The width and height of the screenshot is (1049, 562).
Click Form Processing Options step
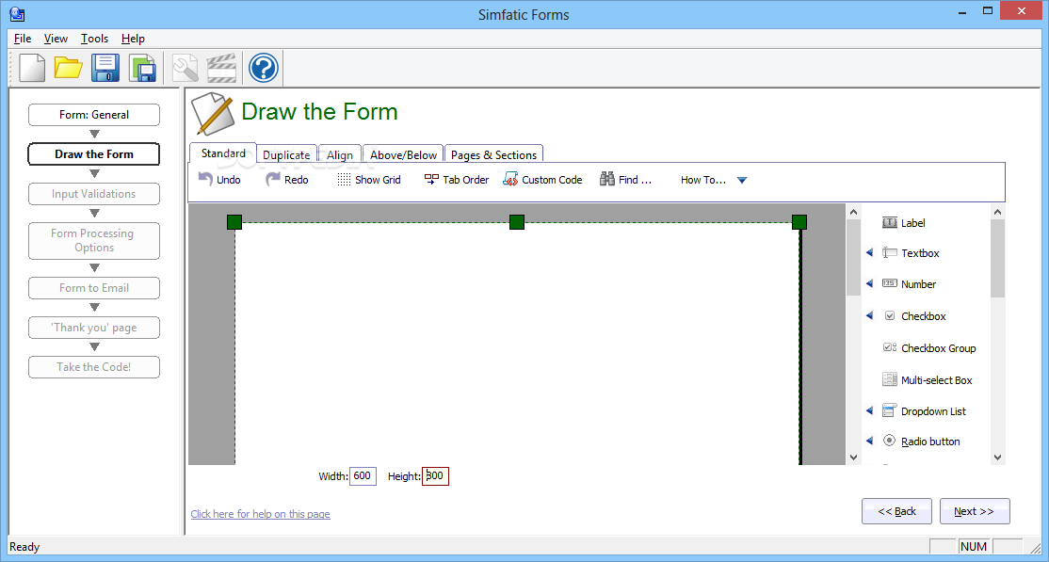[93, 240]
